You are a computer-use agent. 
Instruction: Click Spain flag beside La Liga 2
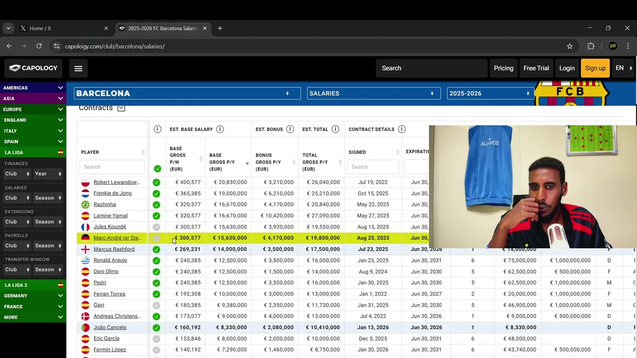[60, 285]
